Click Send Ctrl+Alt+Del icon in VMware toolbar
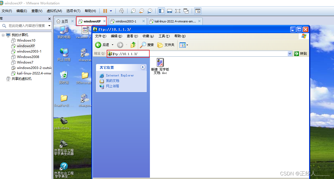Image resolution: width=334 pixels, height=179 pixels. click(121, 11)
